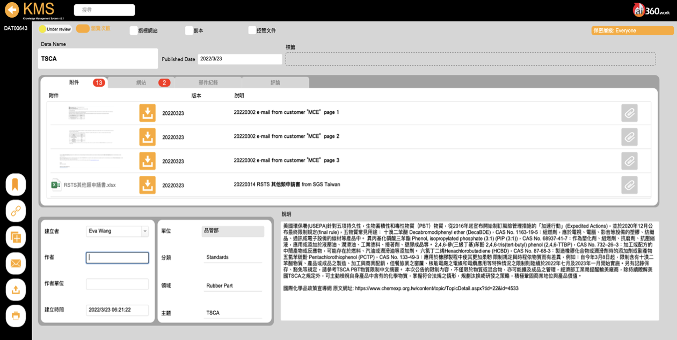
Task: Click the bookmark icon in left sidebar
Action: click(x=16, y=185)
